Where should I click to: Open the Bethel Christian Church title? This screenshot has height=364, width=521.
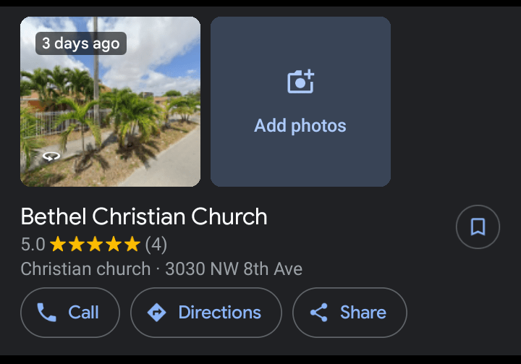click(144, 216)
